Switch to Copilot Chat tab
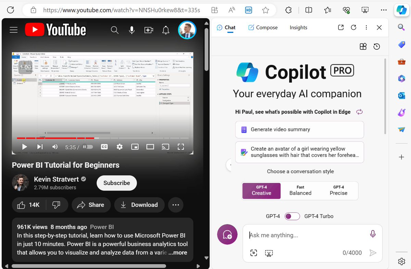This screenshot has height=269, width=411. 226,27
